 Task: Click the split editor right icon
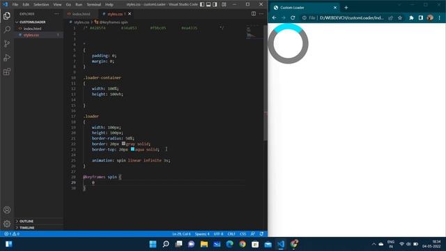(x=254, y=14)
